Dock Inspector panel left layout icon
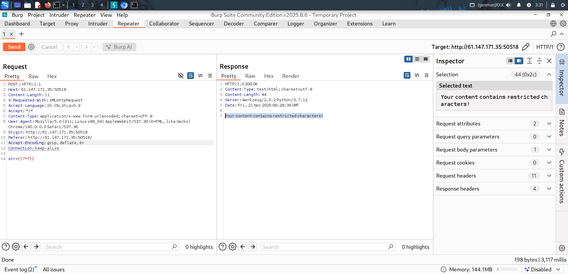The width and height of the screenshot is (568, 274). [x=510, y=61]
